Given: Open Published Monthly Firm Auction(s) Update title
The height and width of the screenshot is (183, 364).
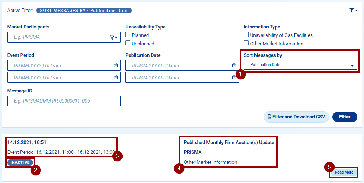Looking at the screenshot, I should (229, 142).
